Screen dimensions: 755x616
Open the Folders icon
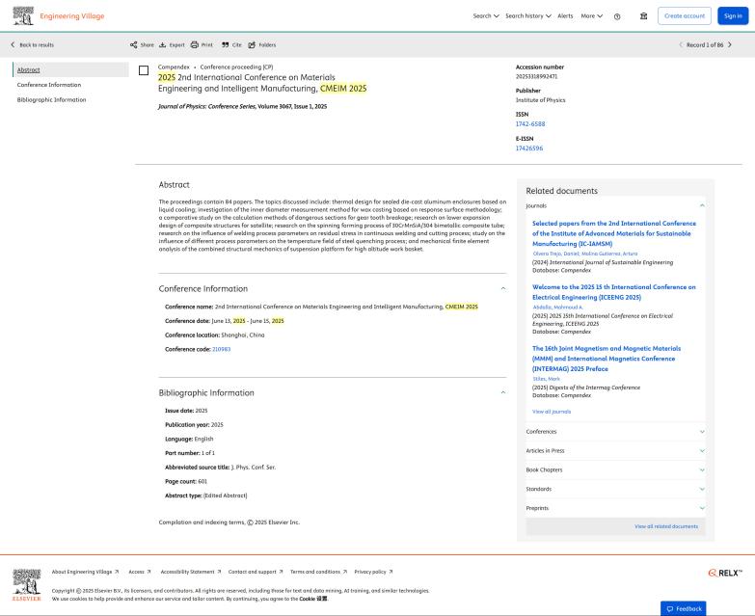(x=252, y=44)
